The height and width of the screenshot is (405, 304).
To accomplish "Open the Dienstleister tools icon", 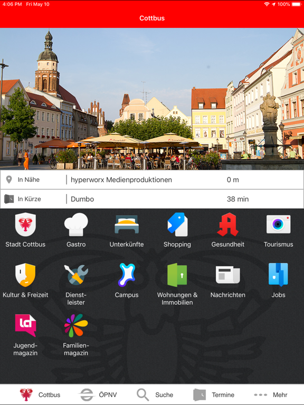I will point(76,275).
